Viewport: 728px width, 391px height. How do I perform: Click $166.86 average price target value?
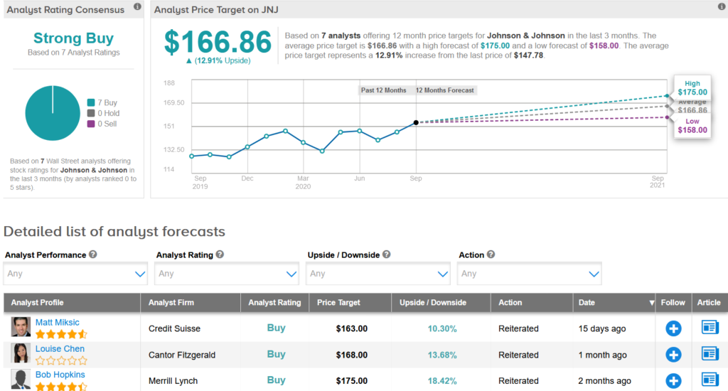(218, 42)
